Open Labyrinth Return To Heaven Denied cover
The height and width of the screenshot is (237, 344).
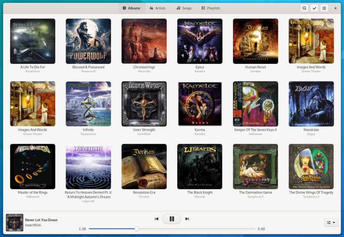pos(88,166)
